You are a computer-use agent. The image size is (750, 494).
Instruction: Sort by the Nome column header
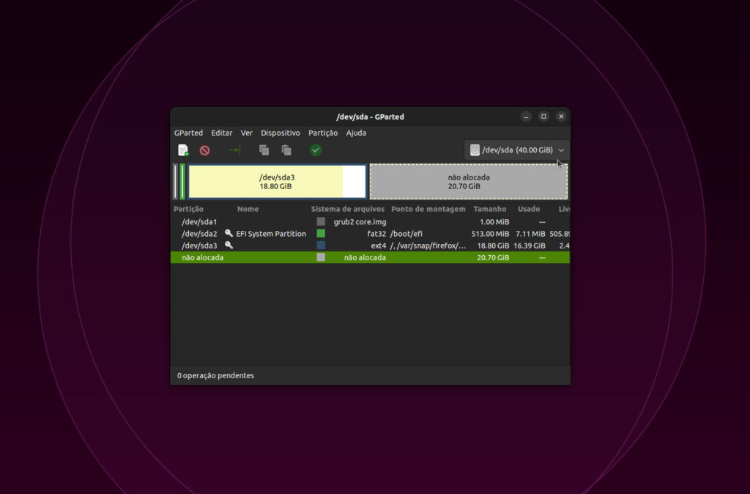248,209
